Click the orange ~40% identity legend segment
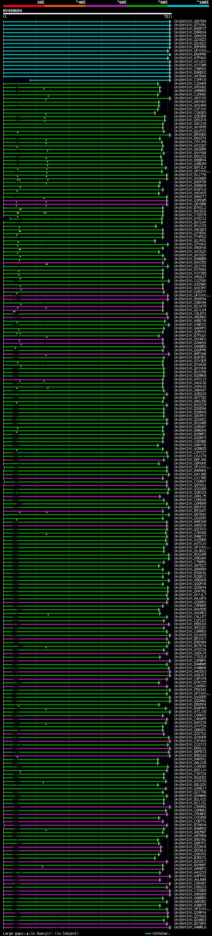212x936 pixels. (65, 6)
